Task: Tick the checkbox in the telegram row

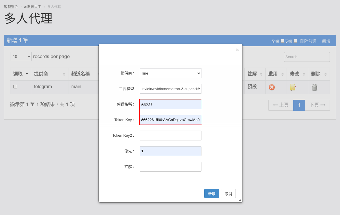Action: (x=15, y=87)
